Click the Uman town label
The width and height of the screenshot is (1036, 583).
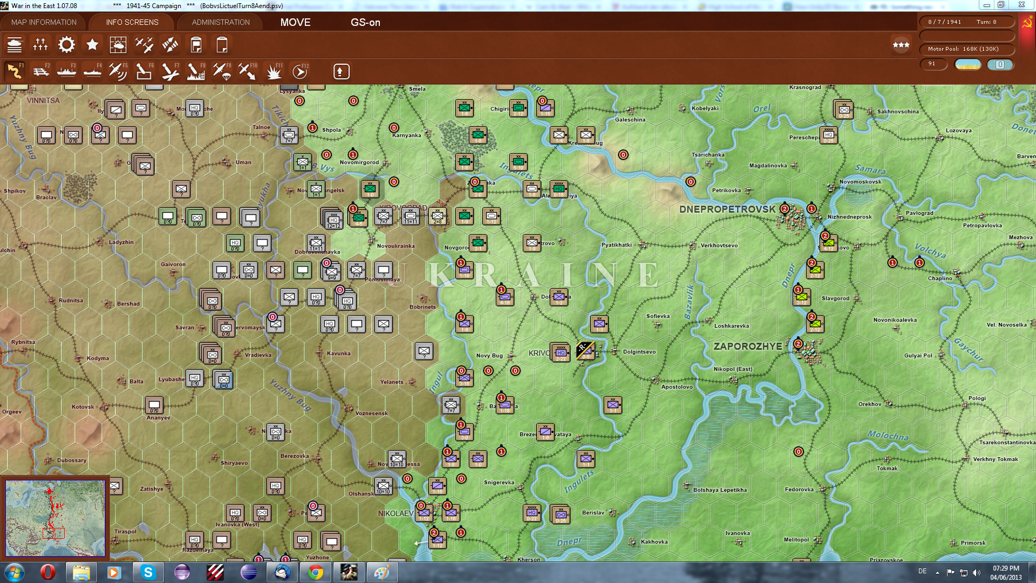coord(243,162)
